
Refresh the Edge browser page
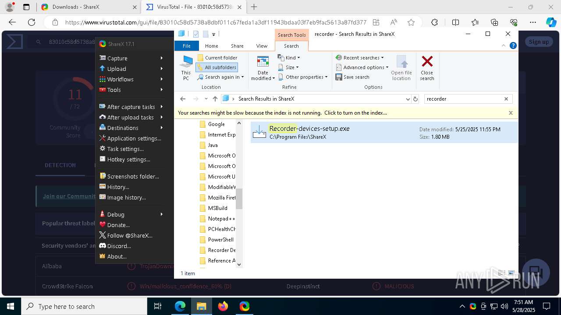31,22
